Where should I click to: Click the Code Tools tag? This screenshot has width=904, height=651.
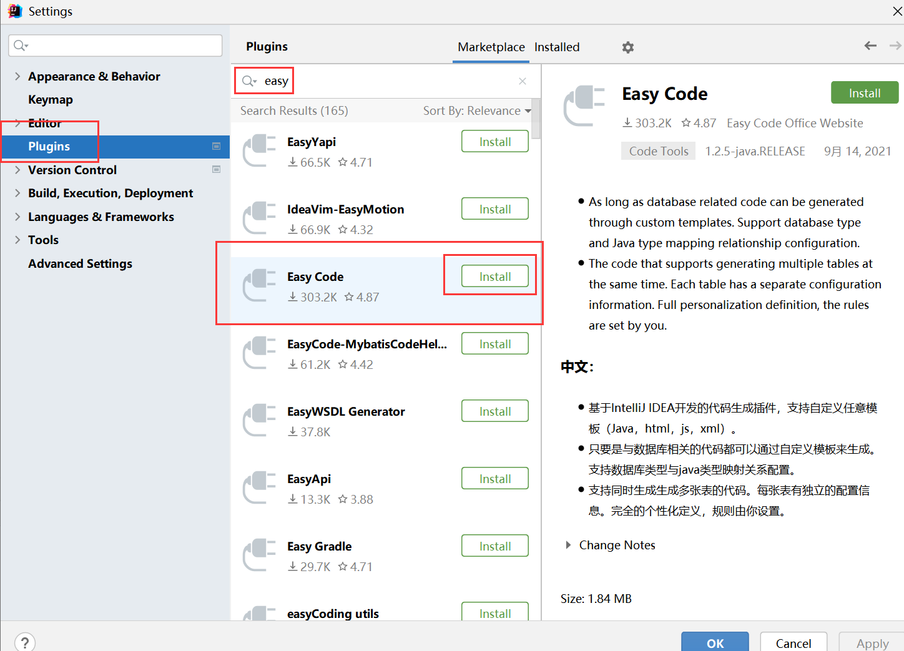pos(658,151)
